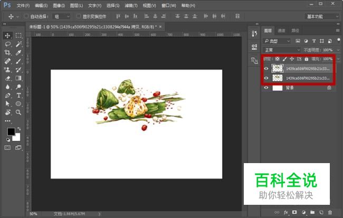
Task: Open the Layers panel menu
Action: (x=338, y=31)
